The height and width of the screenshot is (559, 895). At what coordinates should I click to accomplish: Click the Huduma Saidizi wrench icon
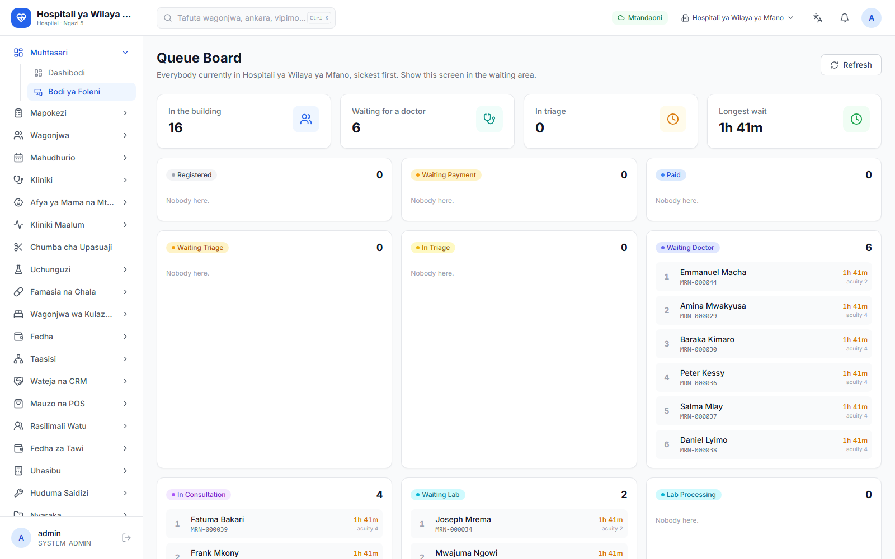point(18,493)
